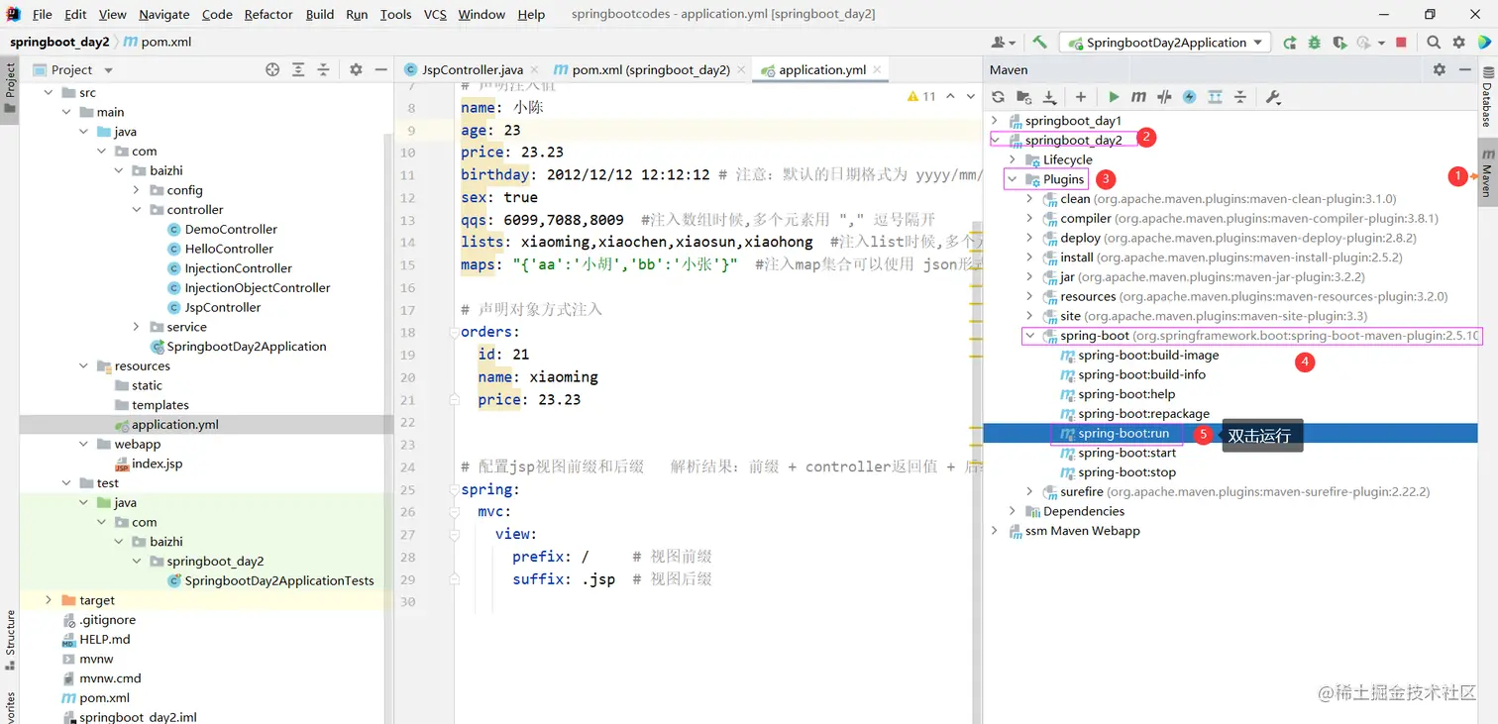This screenshot has width=1498, height=724.
Task: Collapse Plugins node in Maven
Action: tap(1012, 179)
